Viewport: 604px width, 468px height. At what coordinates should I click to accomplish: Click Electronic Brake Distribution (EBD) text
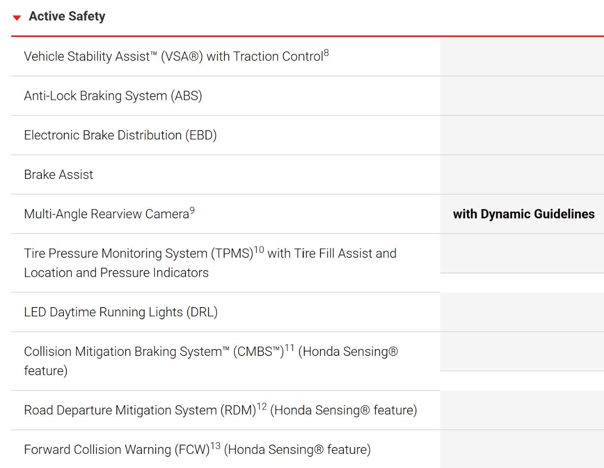(x=120, y=135)
